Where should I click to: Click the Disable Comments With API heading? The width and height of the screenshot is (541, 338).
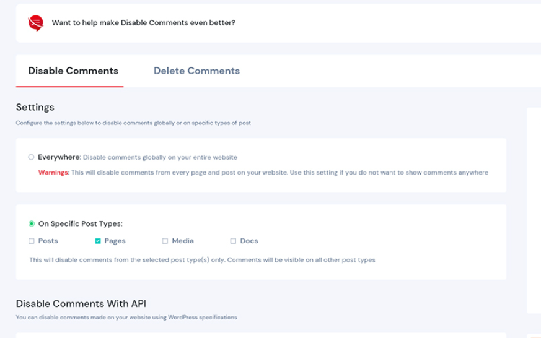[81, 304]
